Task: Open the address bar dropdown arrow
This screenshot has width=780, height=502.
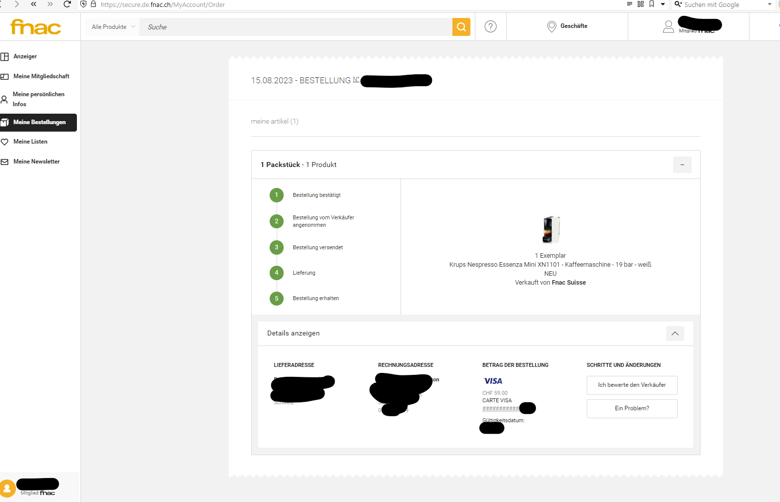Action: (x=663, y=4)
